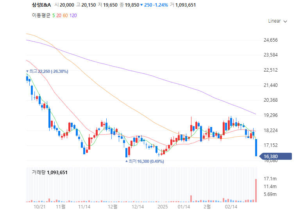The width and height of the screenshot is (295, 217).
Task: Click the open price 20,000 value
Action: click(67, 5)
